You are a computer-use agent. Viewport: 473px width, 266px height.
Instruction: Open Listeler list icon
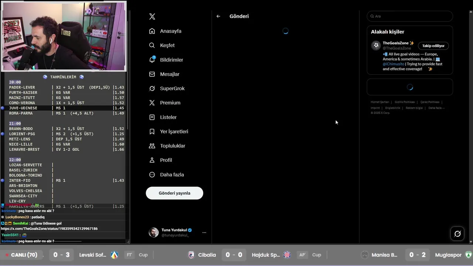click(152, 117)
